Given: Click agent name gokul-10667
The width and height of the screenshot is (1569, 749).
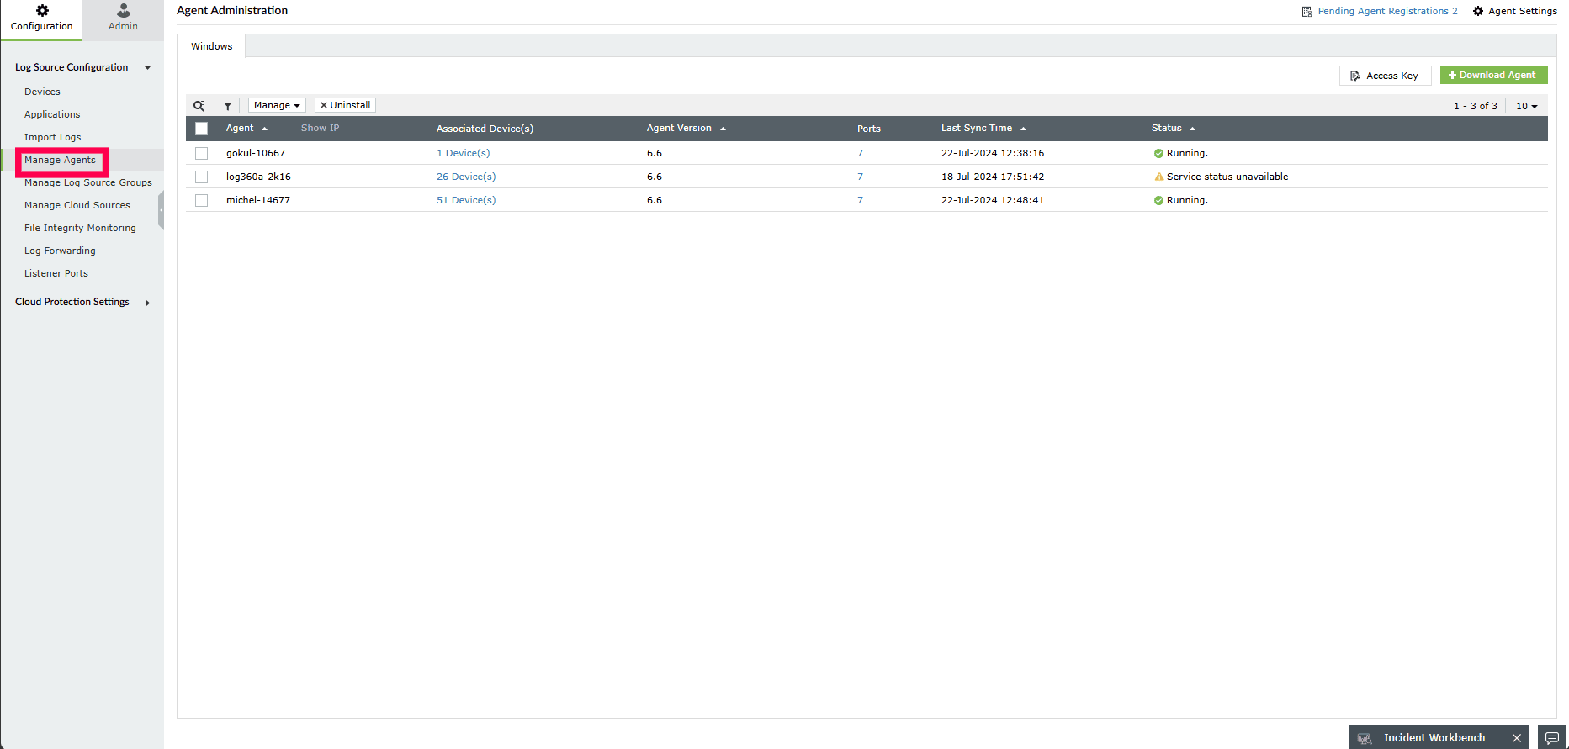Looking at the screenshot, I should coord(256,153).
